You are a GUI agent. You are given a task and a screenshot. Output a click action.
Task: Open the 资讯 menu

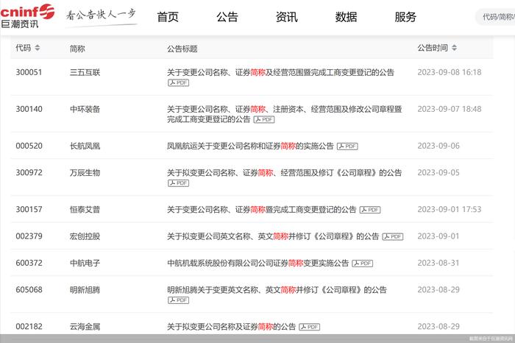(x=287, y=17)
